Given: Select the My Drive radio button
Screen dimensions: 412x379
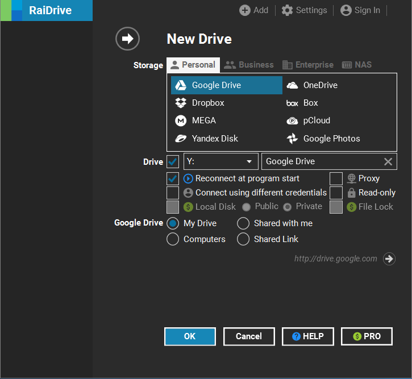Looking at the screenshot, I should [173, 223].
